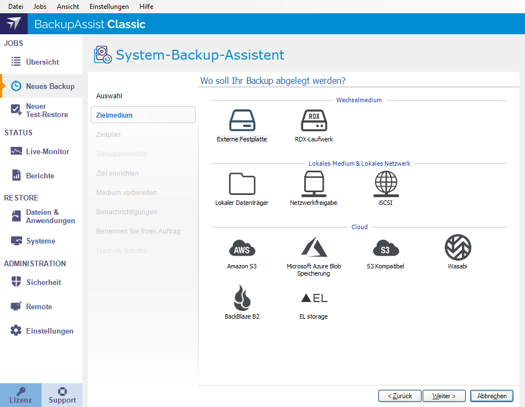Open the Live-Monitor status view
The height and width of the screenshot is (407, 525).
pyautogui.click(x=45, y=151)
